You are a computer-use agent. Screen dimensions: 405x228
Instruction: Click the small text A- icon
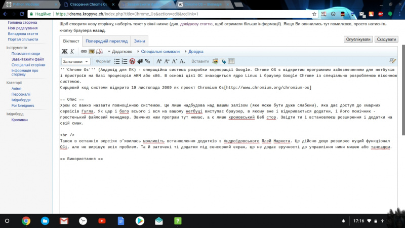(167, 61)
